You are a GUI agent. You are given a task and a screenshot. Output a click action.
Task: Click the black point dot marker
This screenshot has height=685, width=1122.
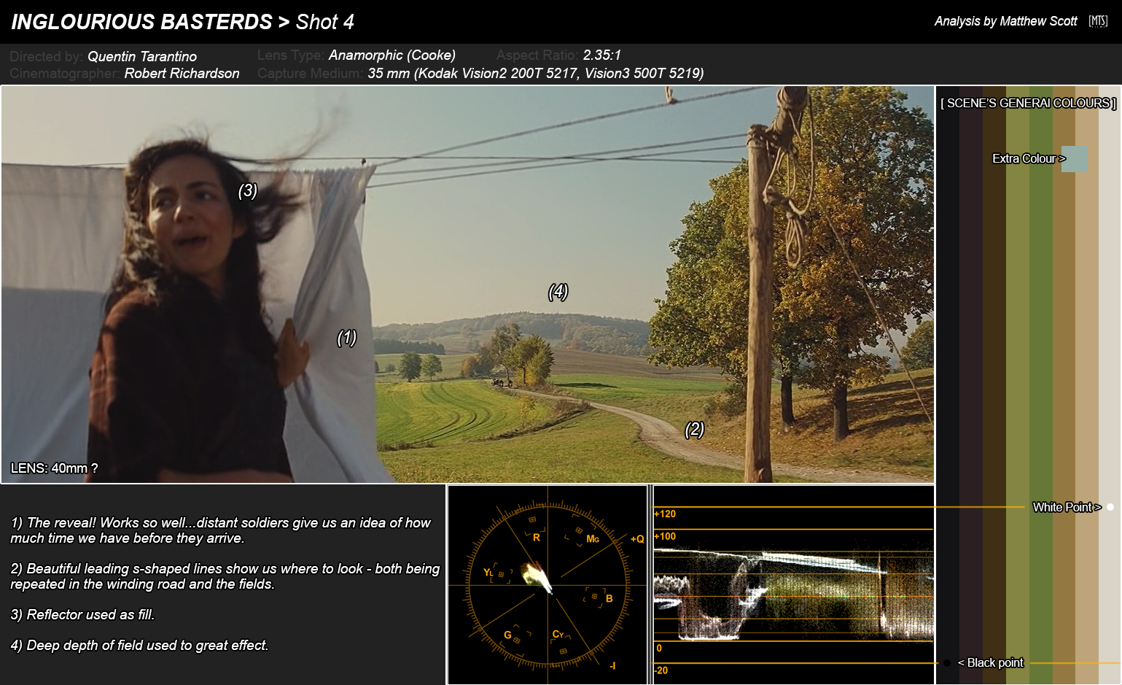pyautogui.click(x=946, y=663)
